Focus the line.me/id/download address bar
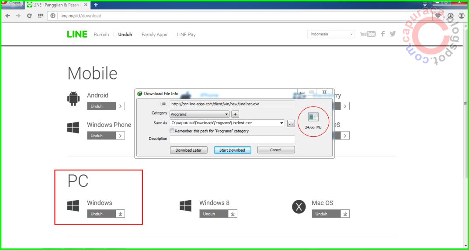The height and width of the screenshot is (250, 469). [239, 16]
